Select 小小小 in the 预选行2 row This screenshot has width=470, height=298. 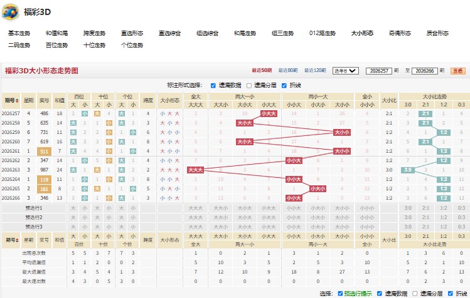coord(367,217)
